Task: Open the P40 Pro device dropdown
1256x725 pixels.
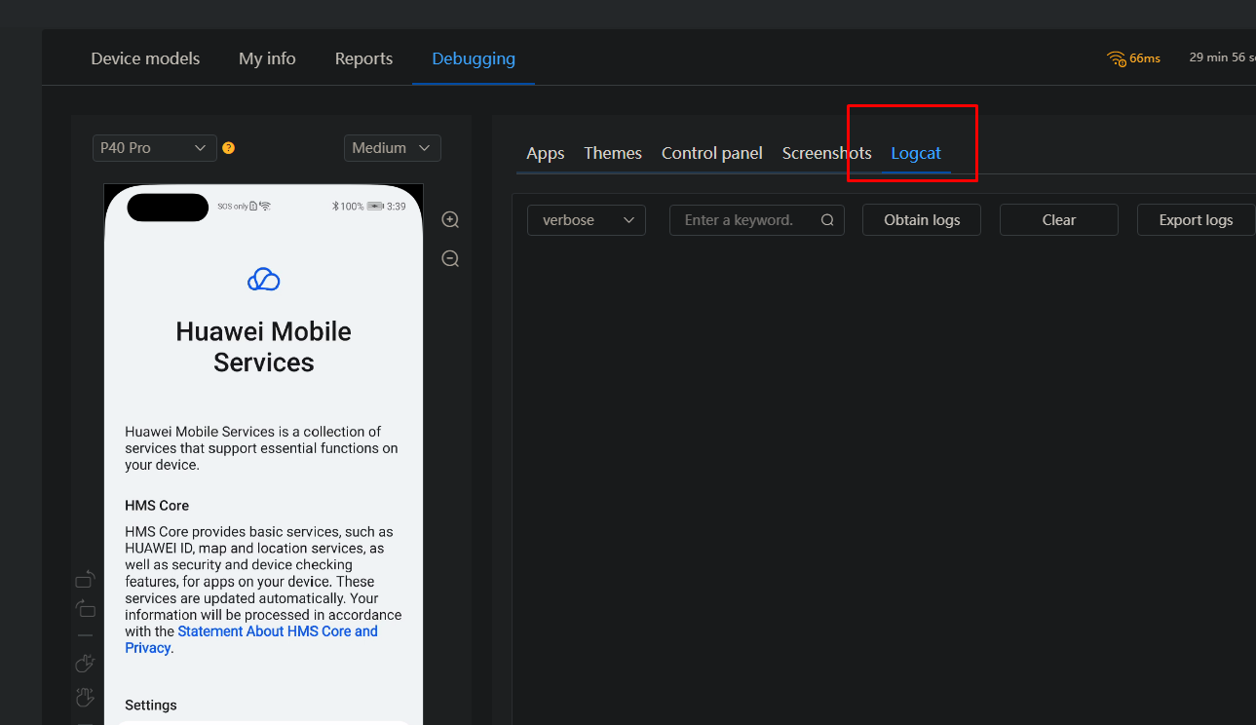Action: pyautogui.click(x=154, y=147)
